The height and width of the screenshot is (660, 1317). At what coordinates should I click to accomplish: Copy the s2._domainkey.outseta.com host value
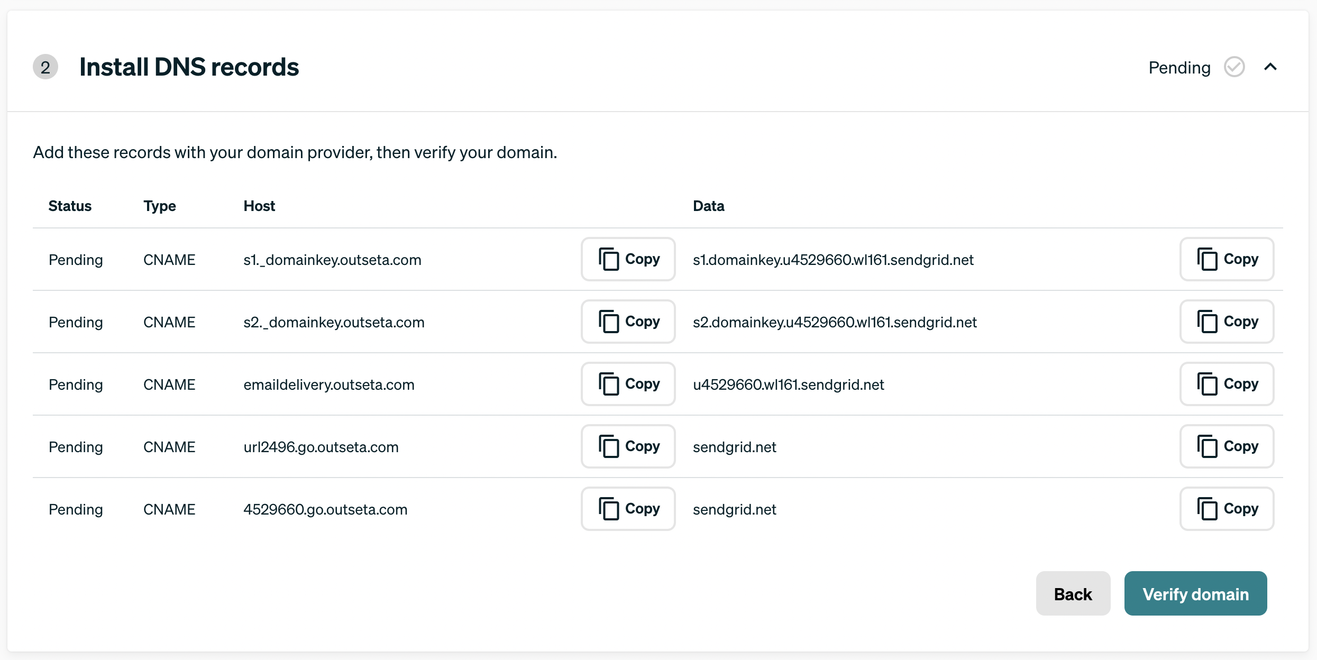pyautogui.click(x=628, y=322)
